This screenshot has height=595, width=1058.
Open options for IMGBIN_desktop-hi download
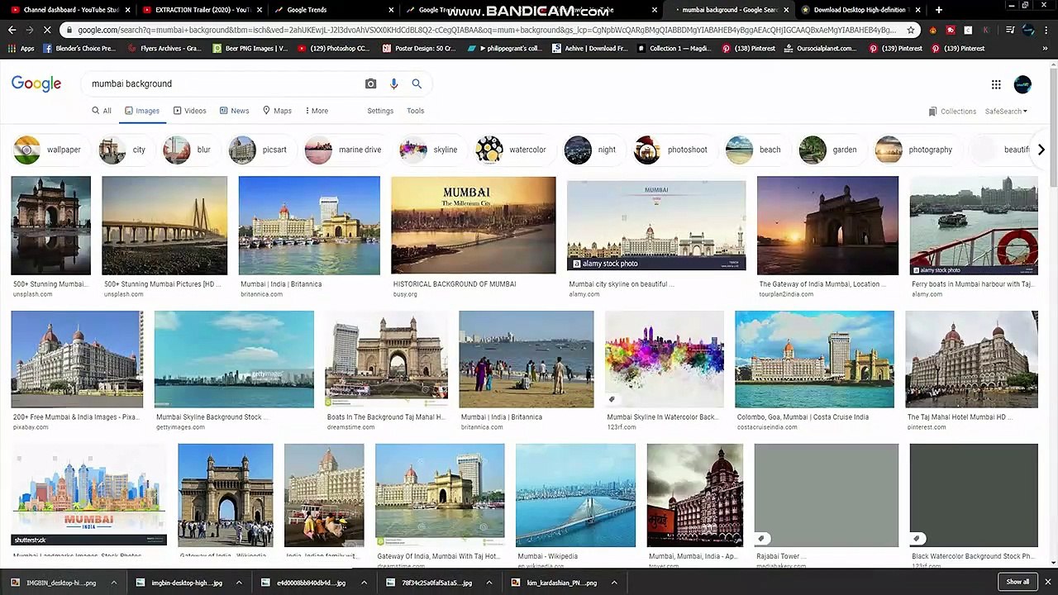coord(114,583)
